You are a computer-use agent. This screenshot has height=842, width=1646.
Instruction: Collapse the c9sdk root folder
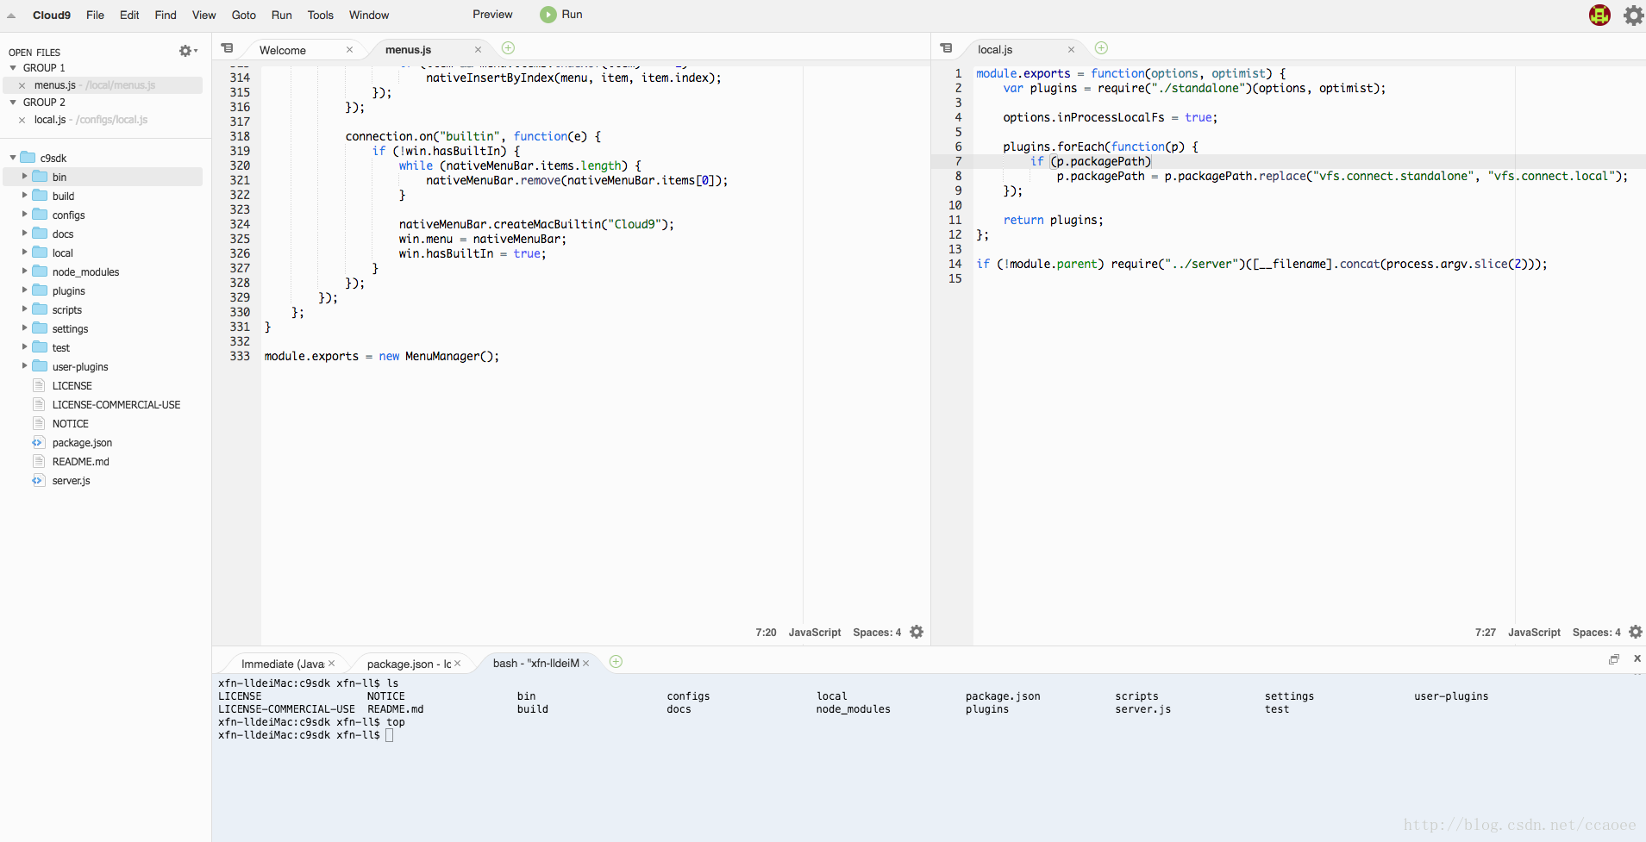[13, 158]
